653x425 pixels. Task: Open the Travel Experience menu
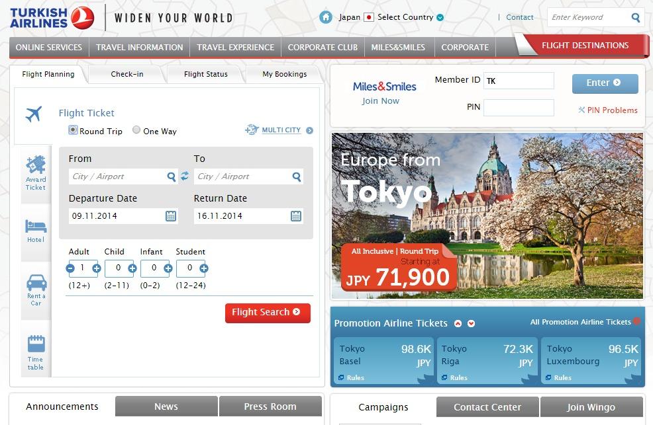point(235,48)
